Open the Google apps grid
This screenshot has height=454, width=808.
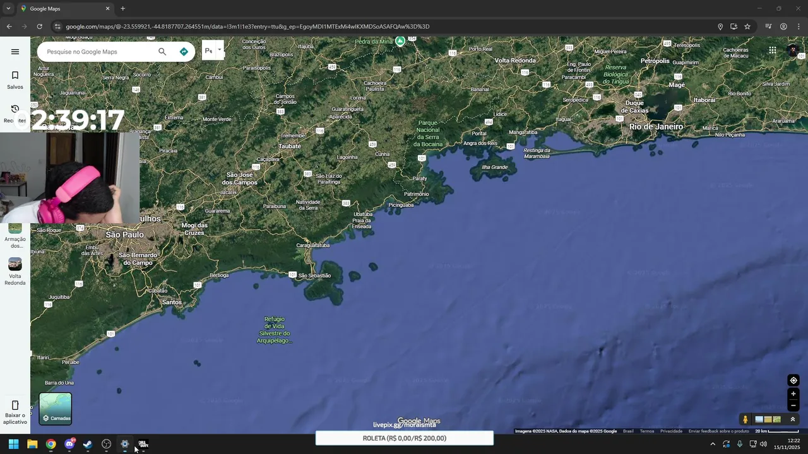pos(773,50)
